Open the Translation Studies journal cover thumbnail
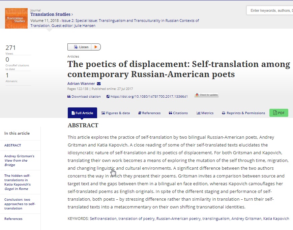293x230 pixels. (x=16, y=18)
